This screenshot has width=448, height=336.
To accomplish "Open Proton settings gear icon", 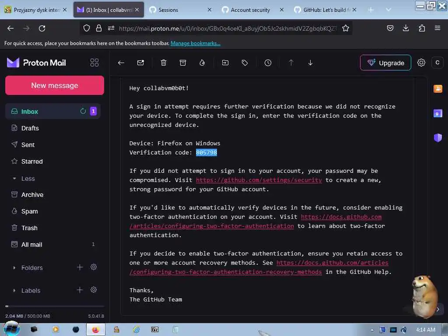I will (421, 63).
